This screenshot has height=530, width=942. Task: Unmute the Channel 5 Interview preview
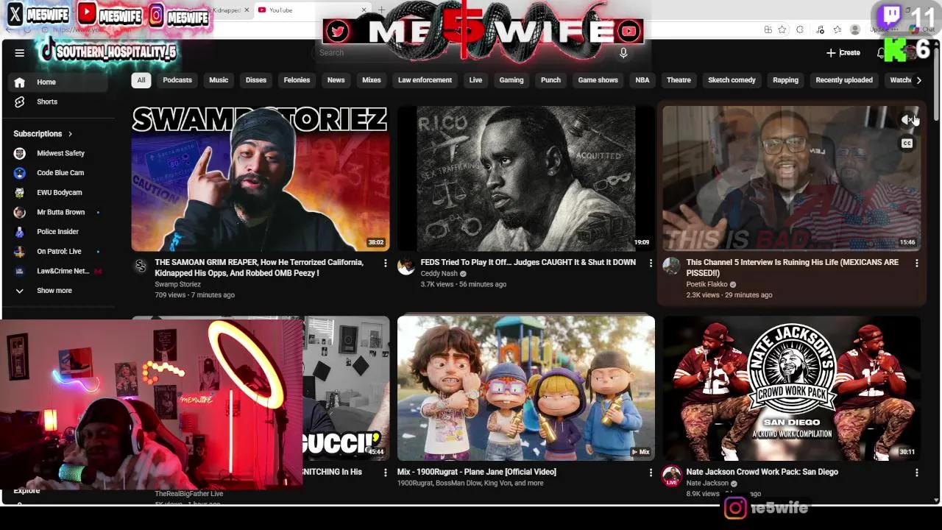point(907,120)
